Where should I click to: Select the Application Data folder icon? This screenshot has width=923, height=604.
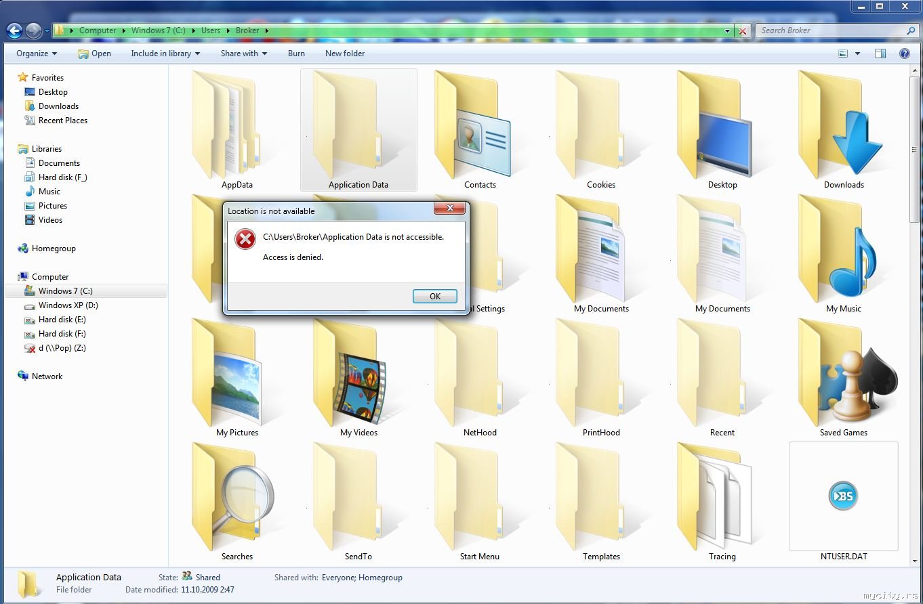[358, 131]
